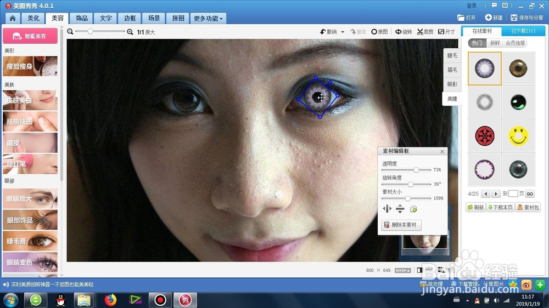Open the 边框 tab
Image resolution: width=549 pixels, height=308 pixels.
point(130,18)
